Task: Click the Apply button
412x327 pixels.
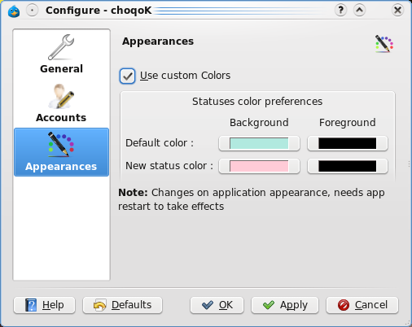Action: [x=285, y=305]
